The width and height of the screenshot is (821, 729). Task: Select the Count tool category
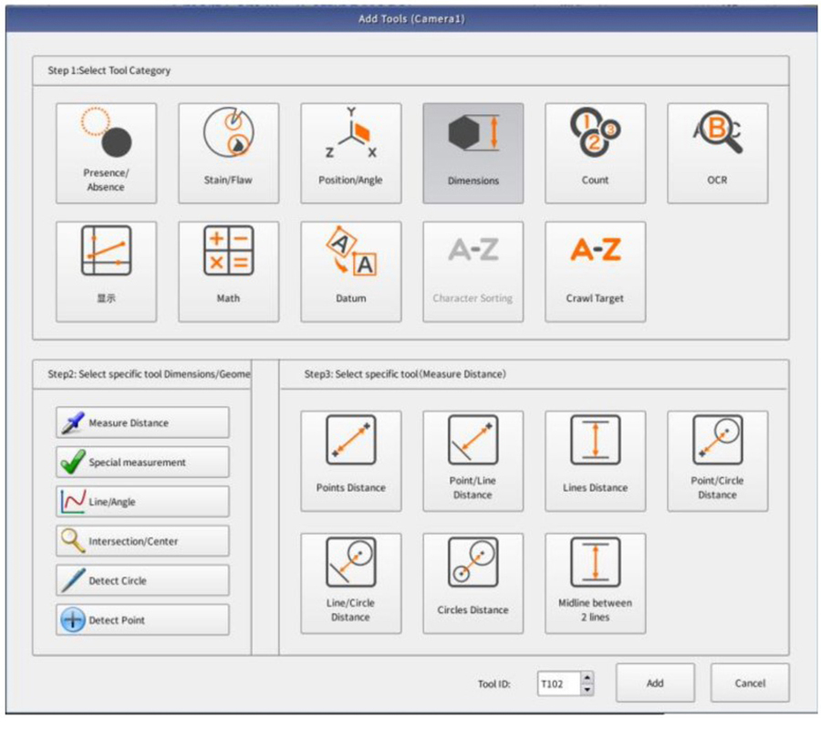596,153
